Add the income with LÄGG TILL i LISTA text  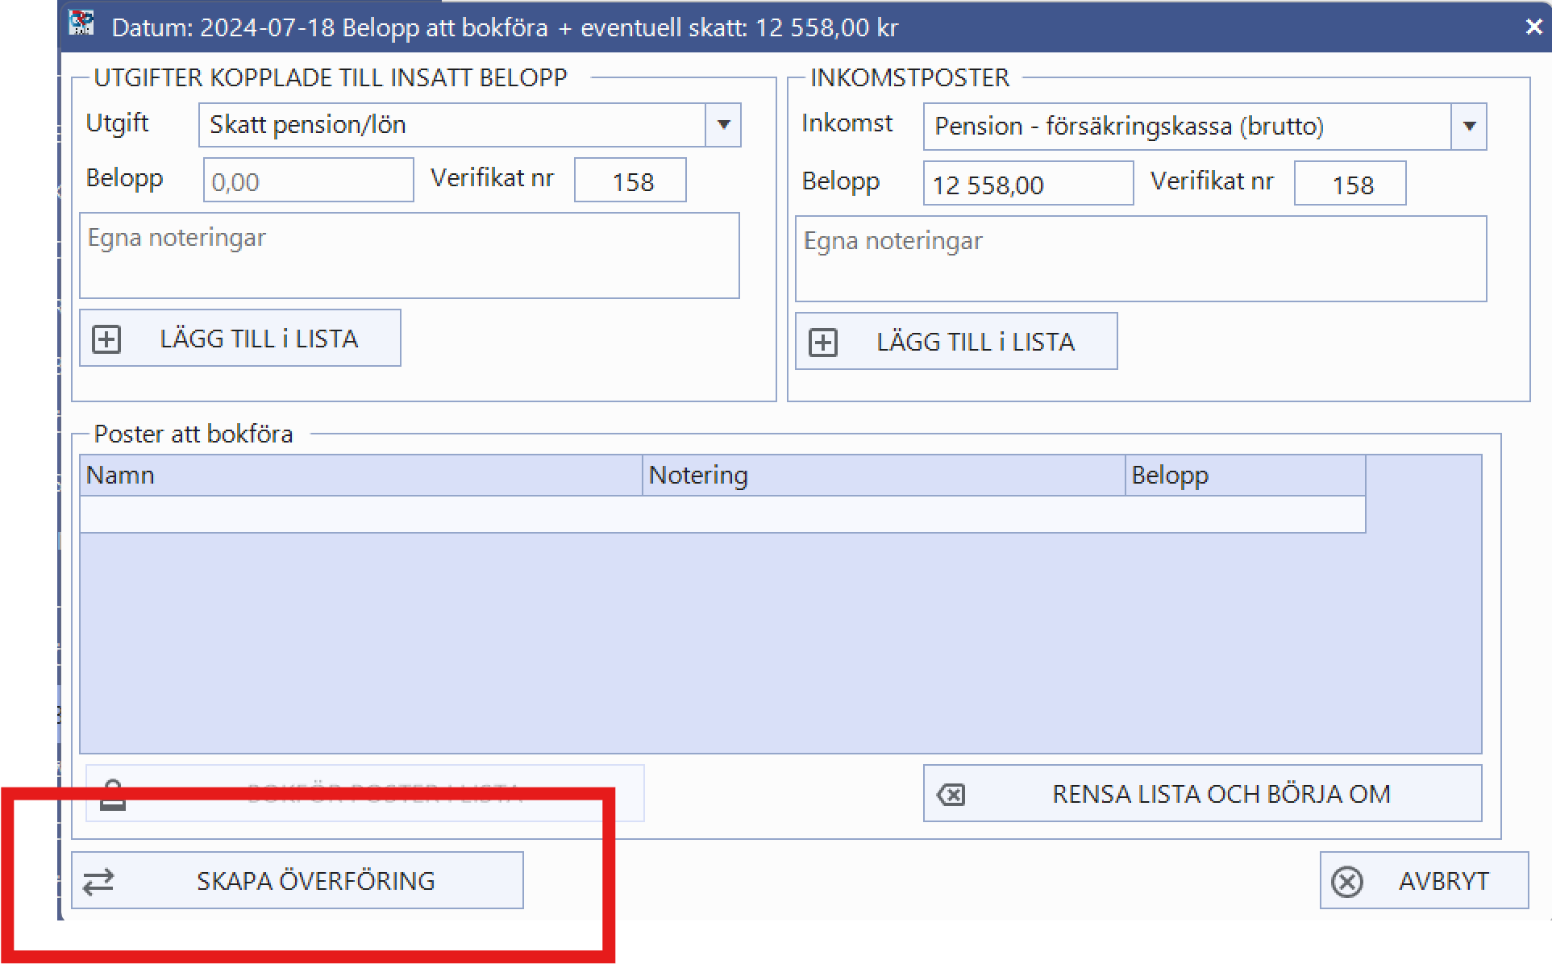976,343
